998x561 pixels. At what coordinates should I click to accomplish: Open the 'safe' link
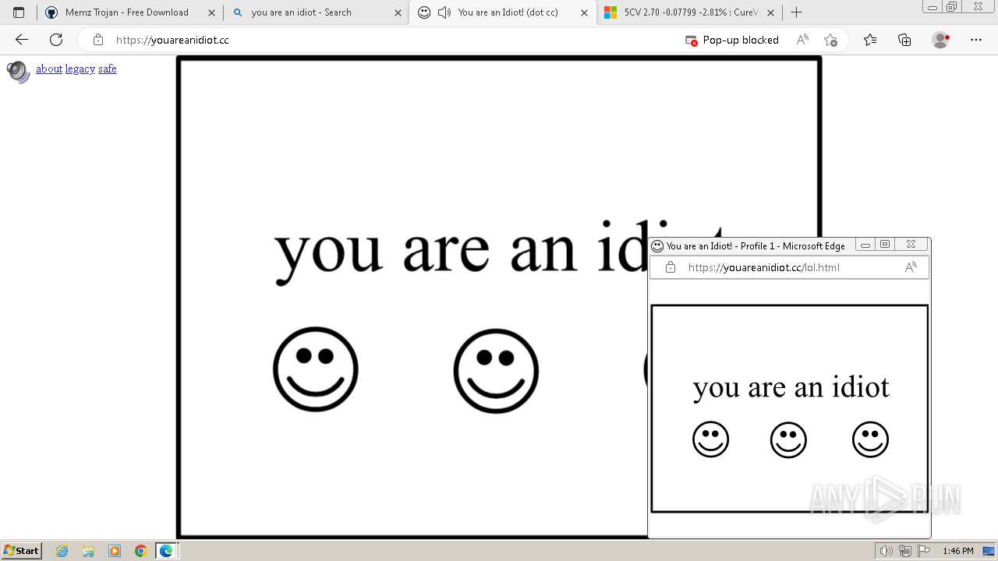[x=108, y=69]
